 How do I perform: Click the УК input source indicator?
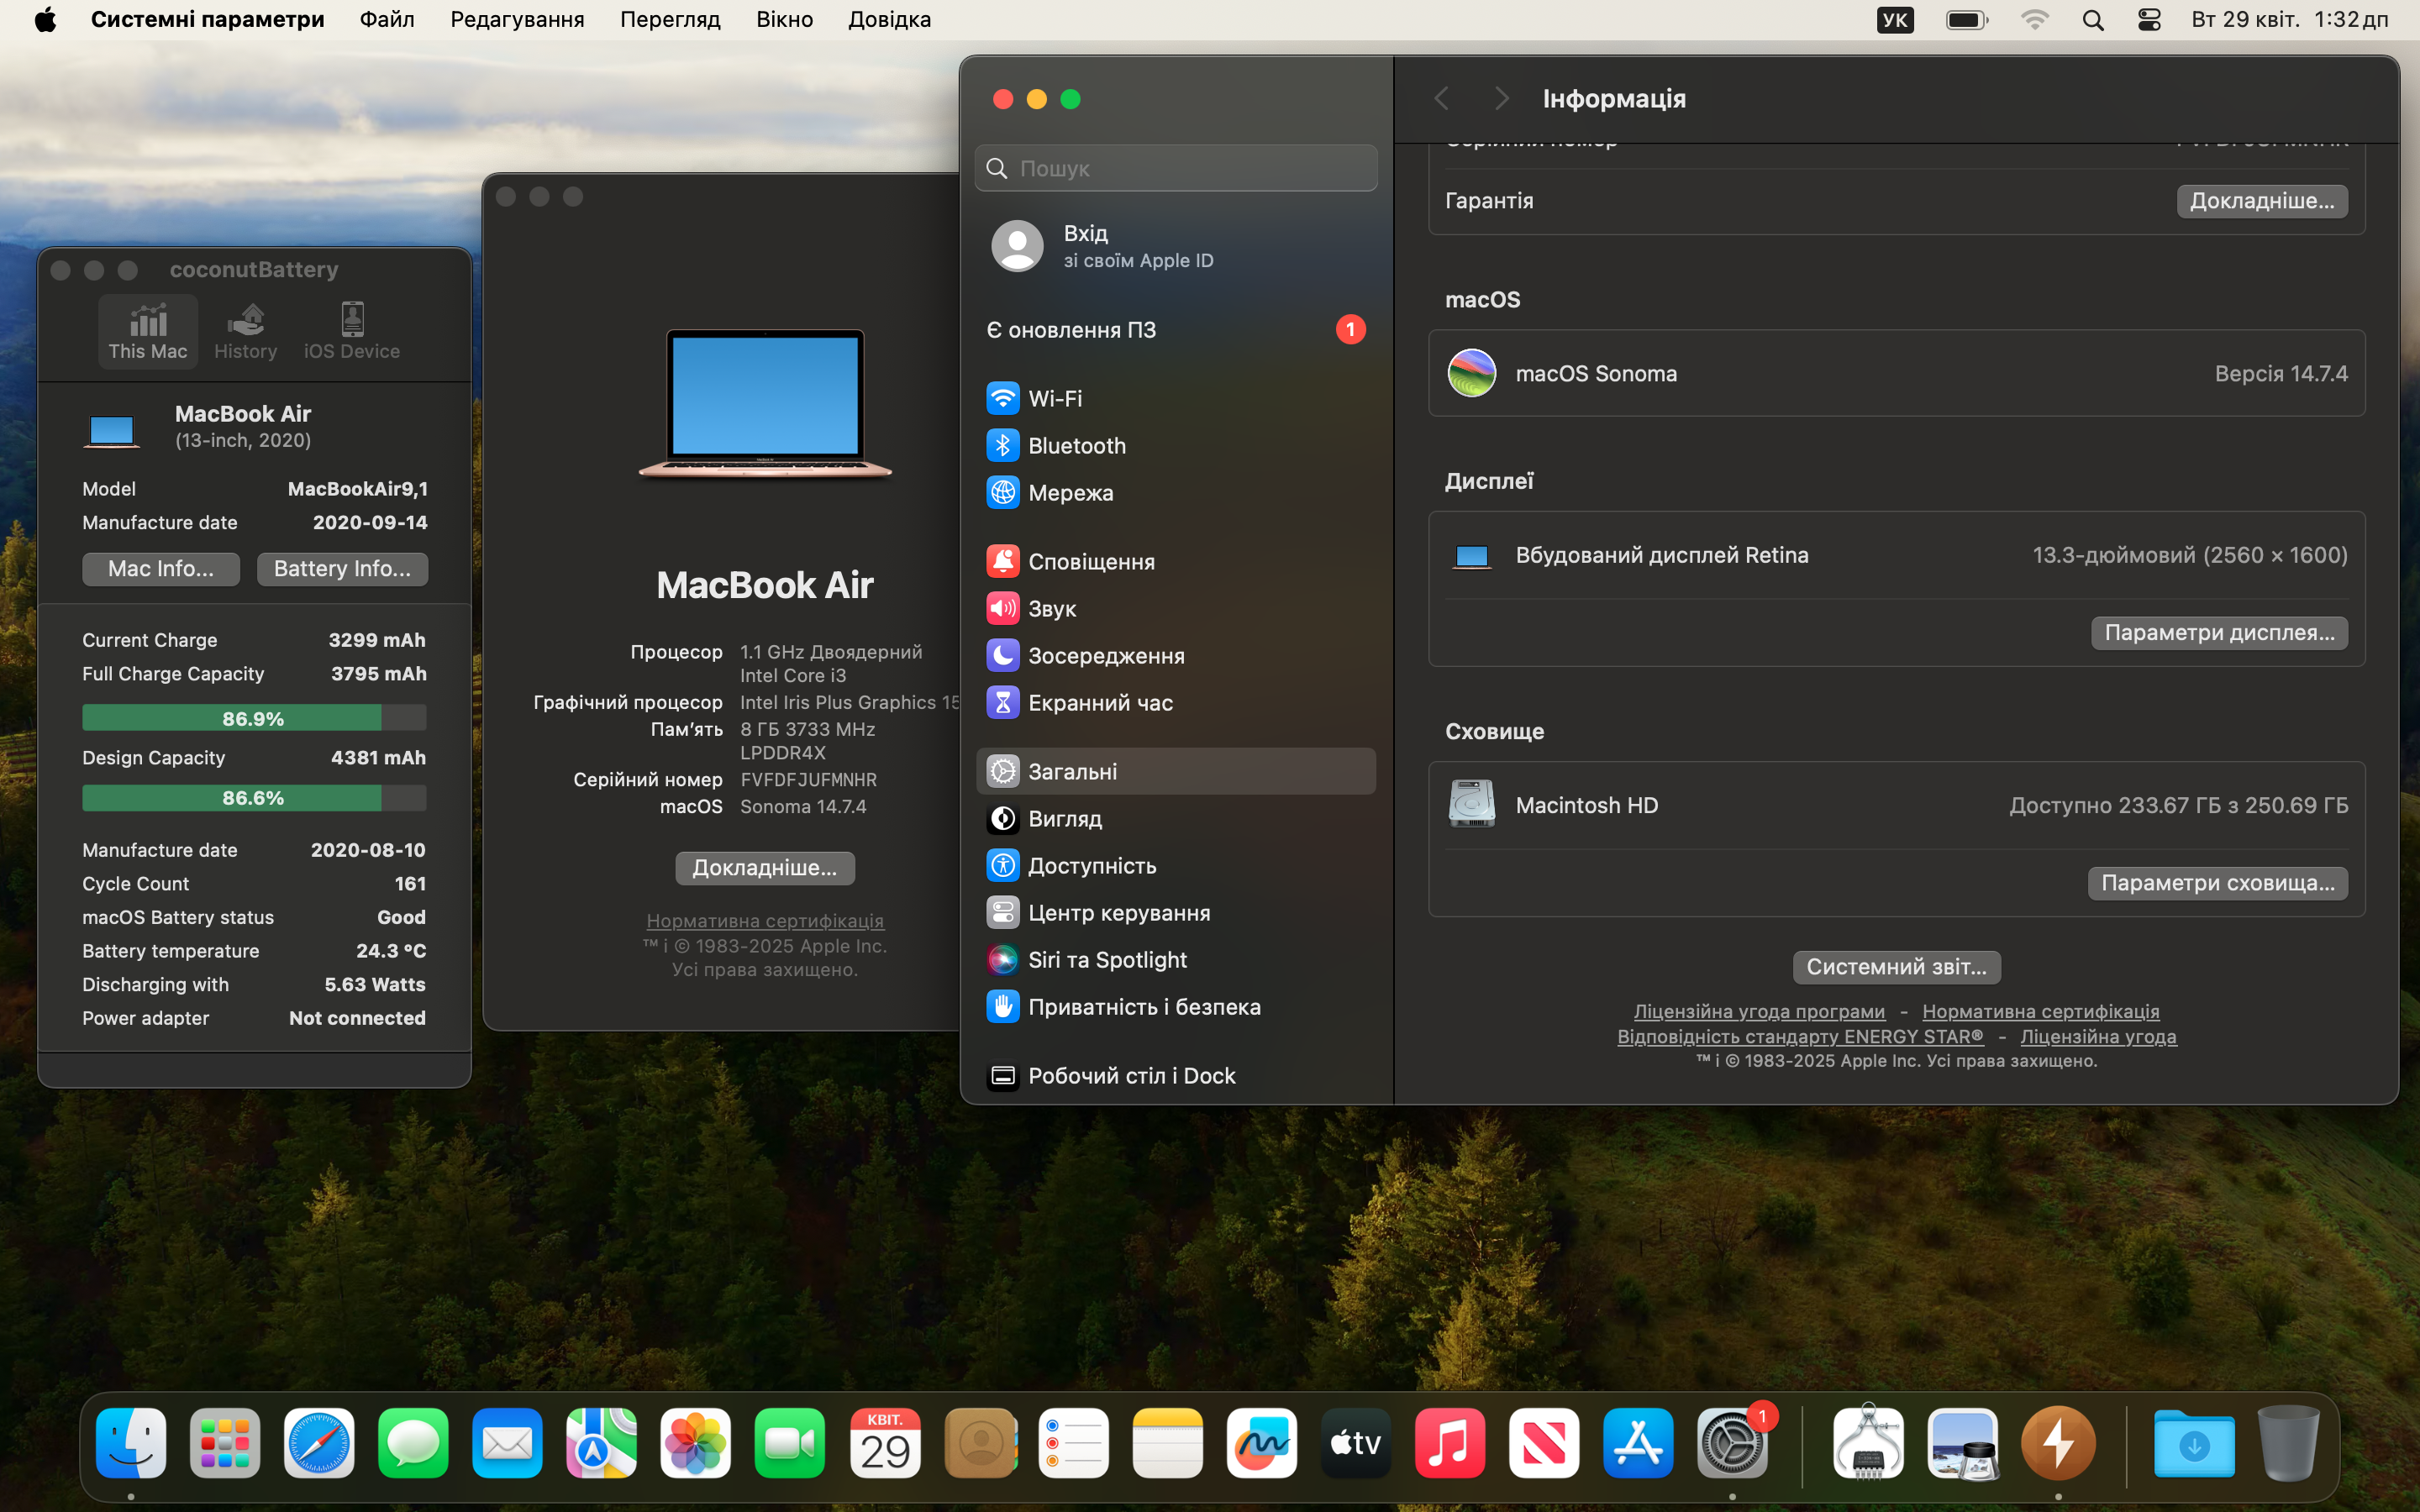tap(1895, 20)
